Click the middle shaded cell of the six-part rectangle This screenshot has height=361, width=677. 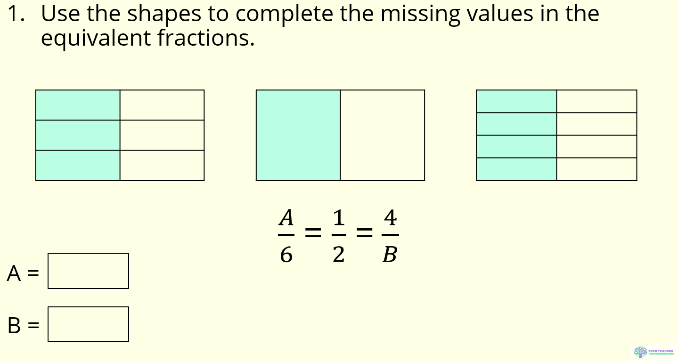[x=78, y=135]
